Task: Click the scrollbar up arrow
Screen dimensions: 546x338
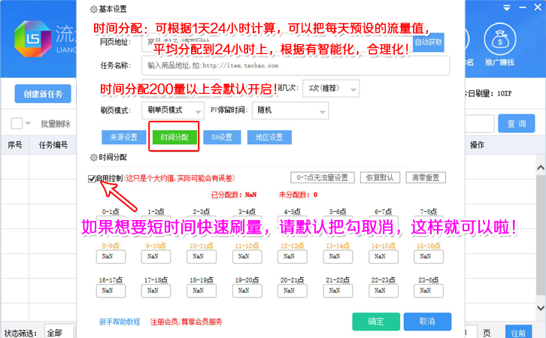Action: coord(541,168)
